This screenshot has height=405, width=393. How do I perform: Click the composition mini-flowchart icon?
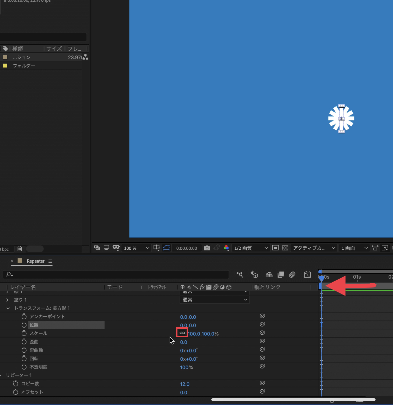click(239, 275)
